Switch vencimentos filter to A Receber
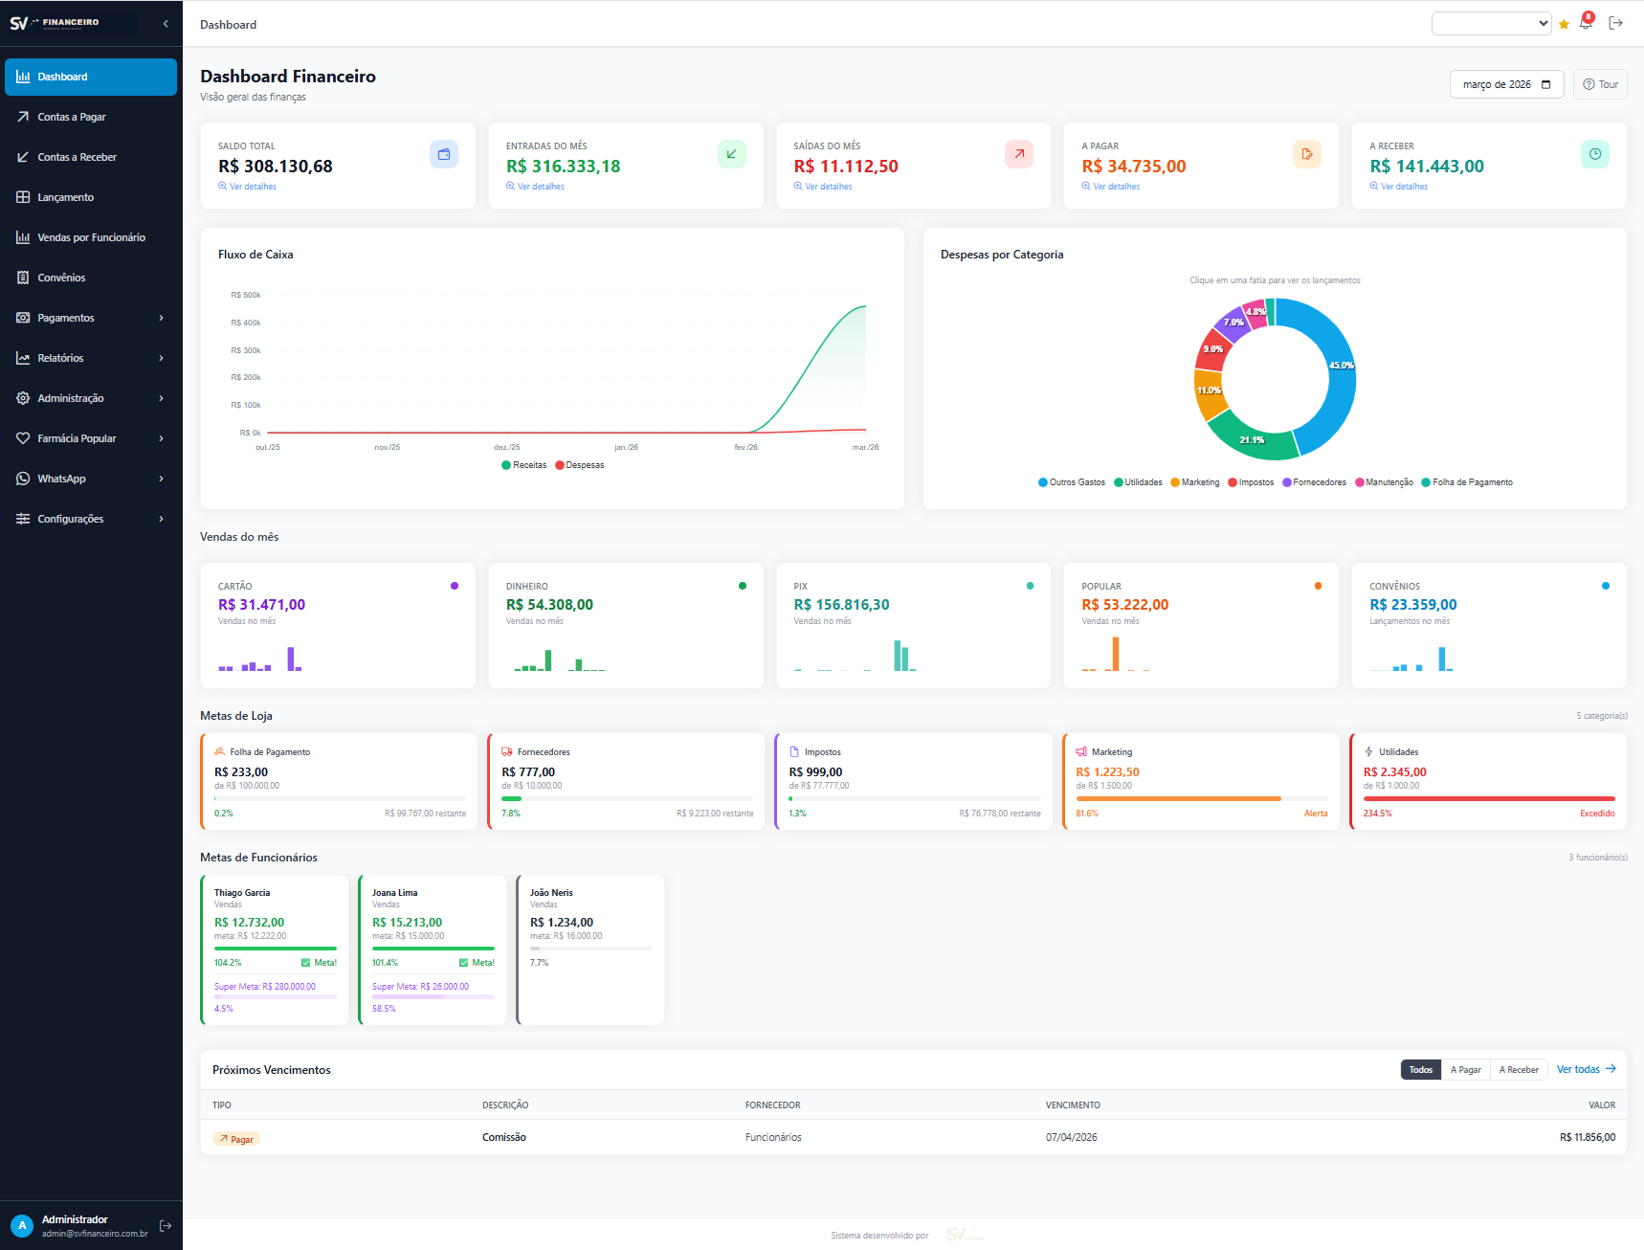The image size is (1644, 1250). pos(1518,1069)
